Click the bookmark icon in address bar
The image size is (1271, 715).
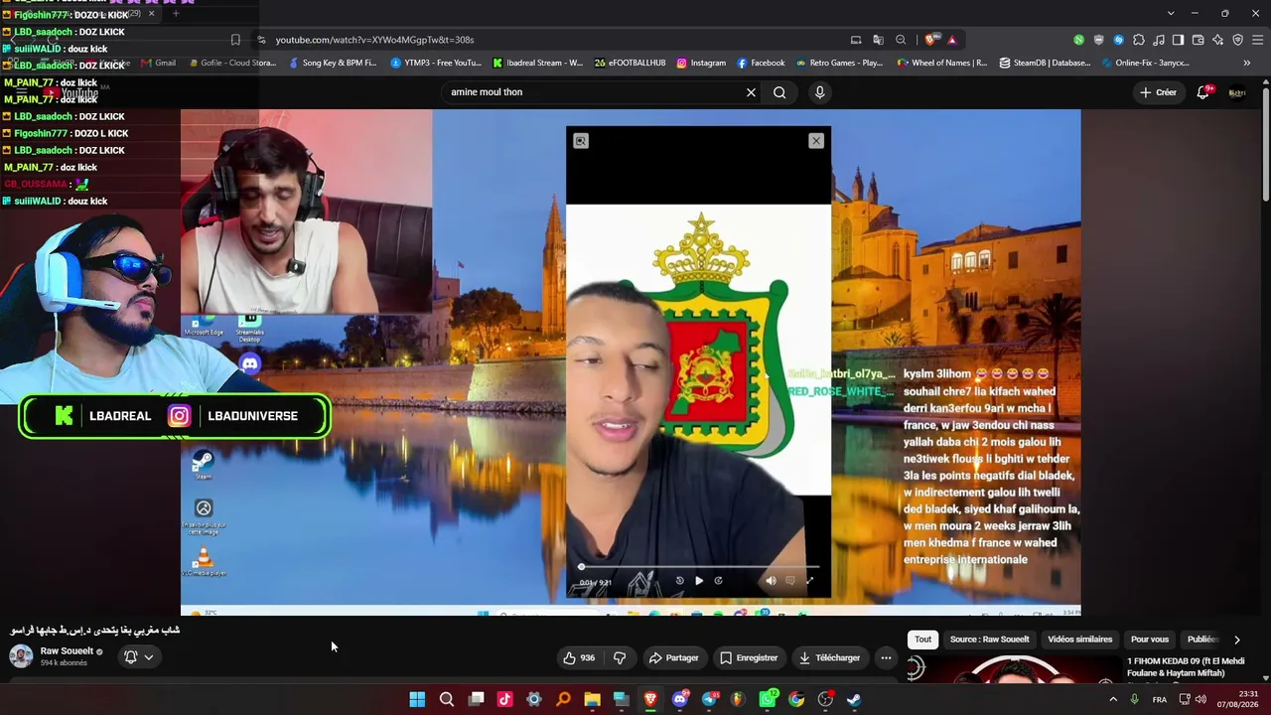pos(235,40)
